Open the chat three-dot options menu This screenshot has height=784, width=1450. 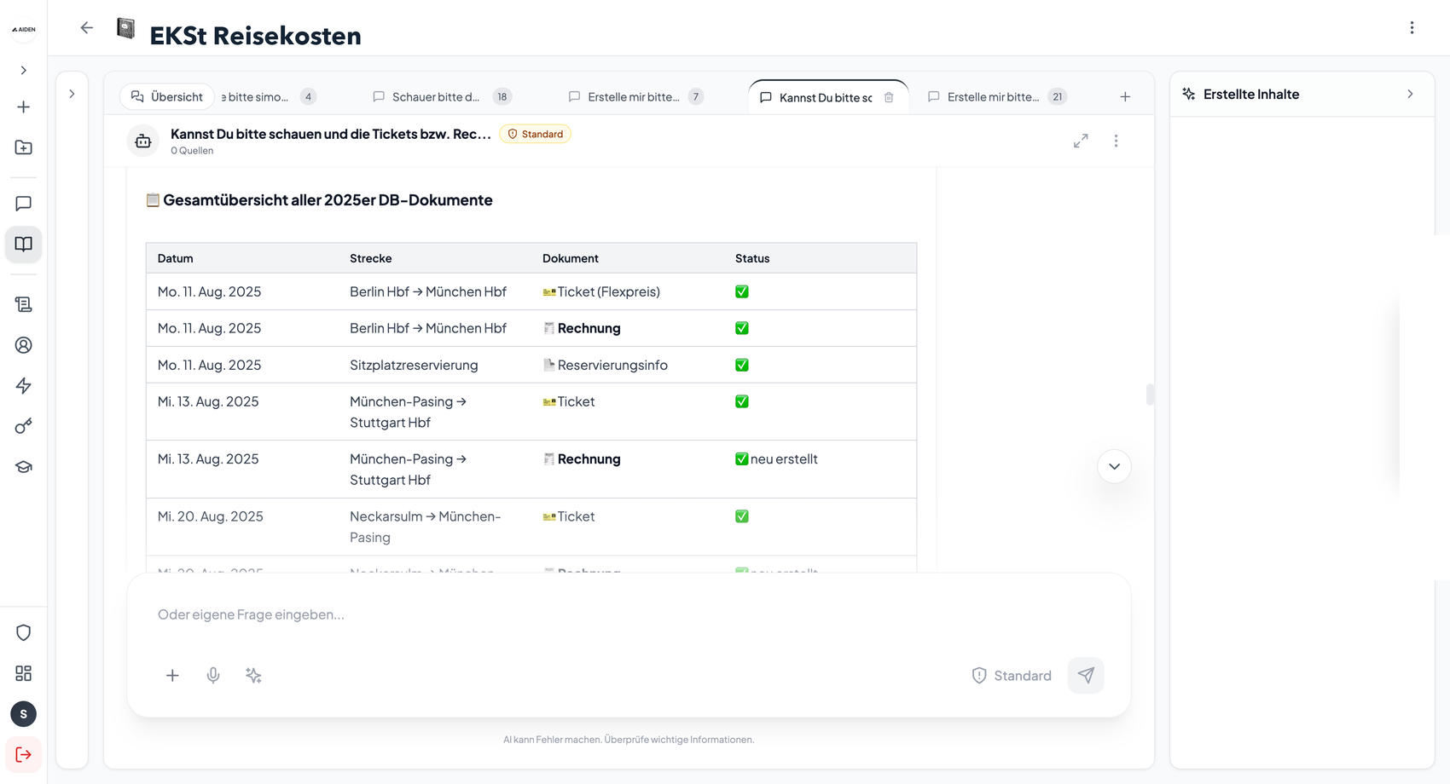pyautogui.click(x=1116, y=141)
